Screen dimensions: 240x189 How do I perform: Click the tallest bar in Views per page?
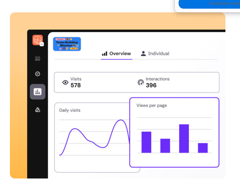pyautogui.click(x=184, y=139)
